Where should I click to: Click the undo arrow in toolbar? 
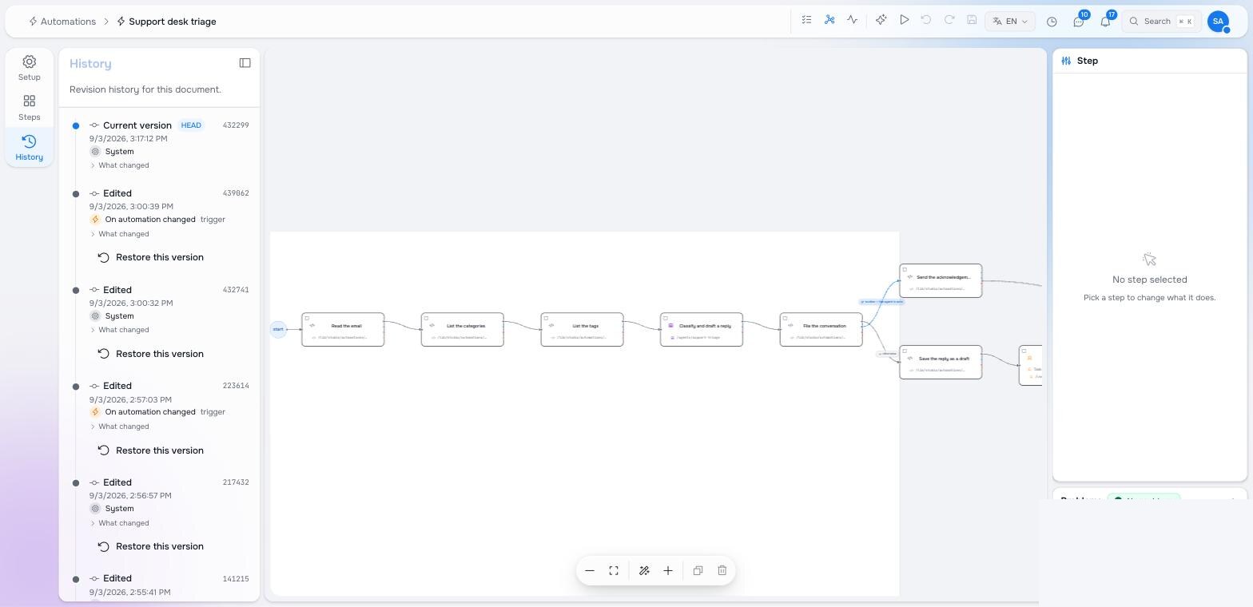coord(926,21)
